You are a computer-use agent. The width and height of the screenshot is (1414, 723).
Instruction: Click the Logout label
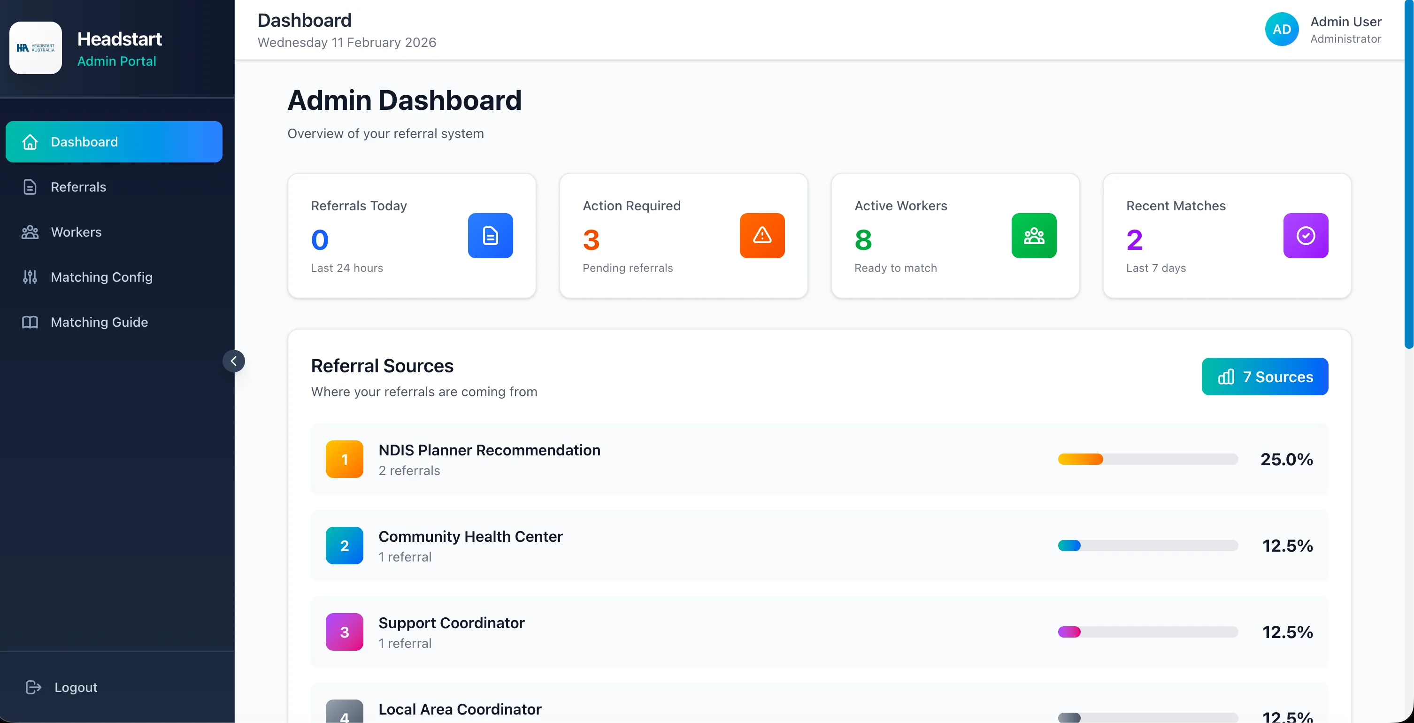click(x=76, y=687)
